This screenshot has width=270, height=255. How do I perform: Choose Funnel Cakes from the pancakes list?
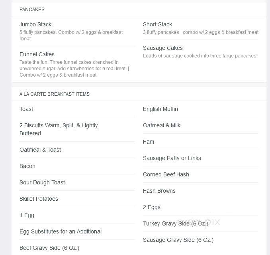pos(37,54)
